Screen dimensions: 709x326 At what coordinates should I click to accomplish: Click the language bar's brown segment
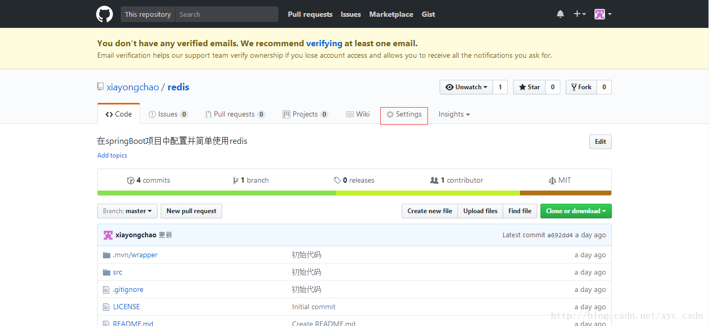pyautogui.click(x=566, y=193)
